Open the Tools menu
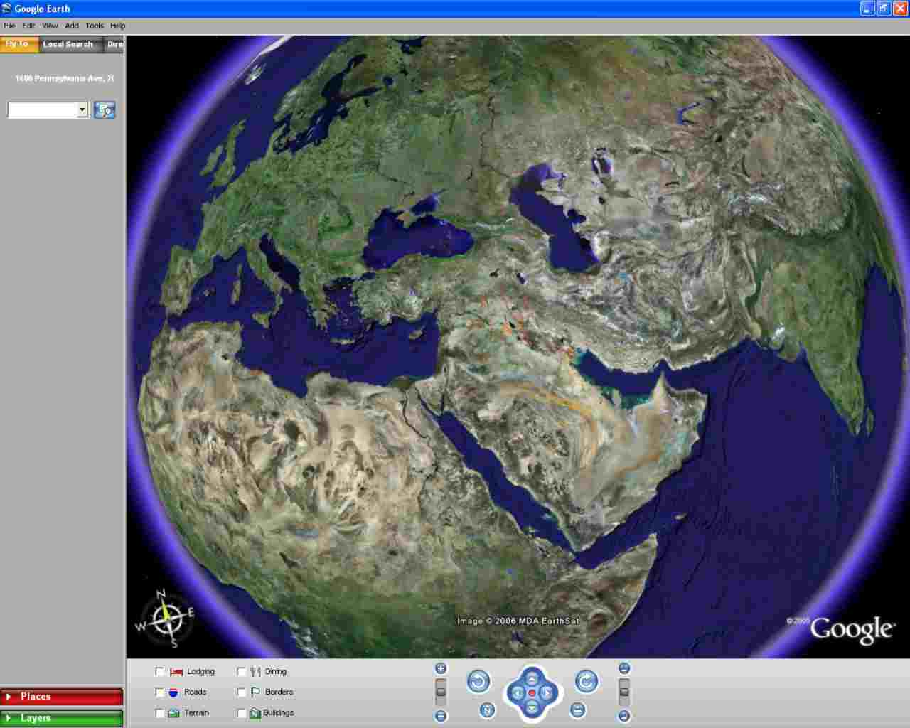The width and height of the screenshot is (910, 728). (x=95, y=26)
